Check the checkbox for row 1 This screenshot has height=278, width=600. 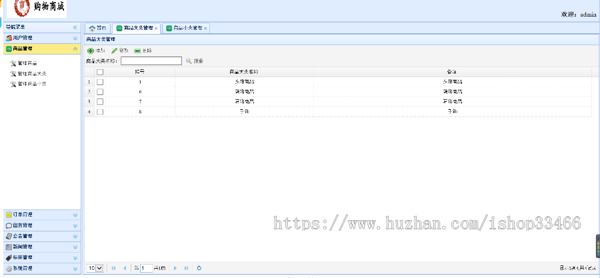[100, 82]
